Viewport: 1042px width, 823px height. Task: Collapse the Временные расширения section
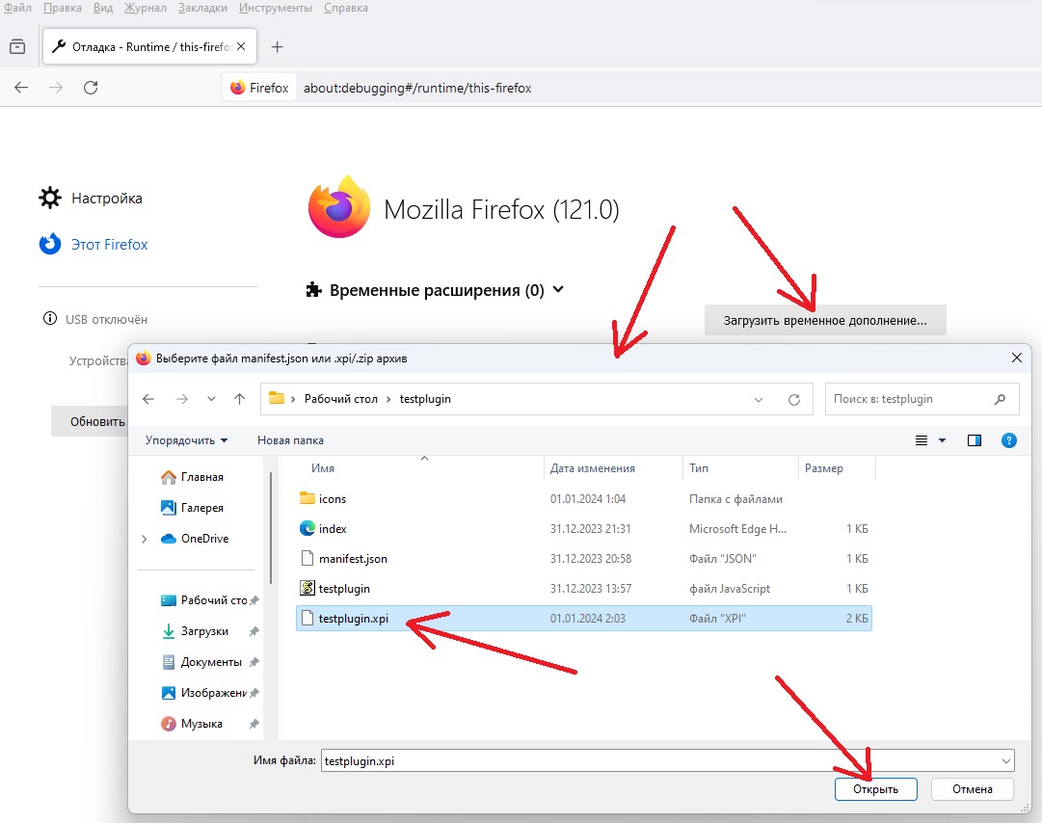pyautogui.click(x=558, y=290)
